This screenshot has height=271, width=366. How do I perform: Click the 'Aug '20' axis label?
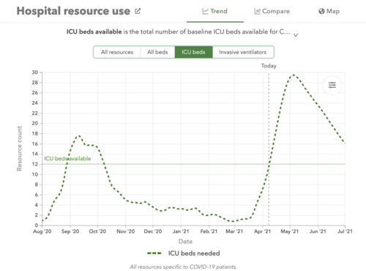tap(42, 231)
